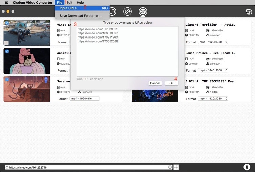Screen dimensions: 255x172
Task: Open the Edit menu
Action: [x=70, y=3]
